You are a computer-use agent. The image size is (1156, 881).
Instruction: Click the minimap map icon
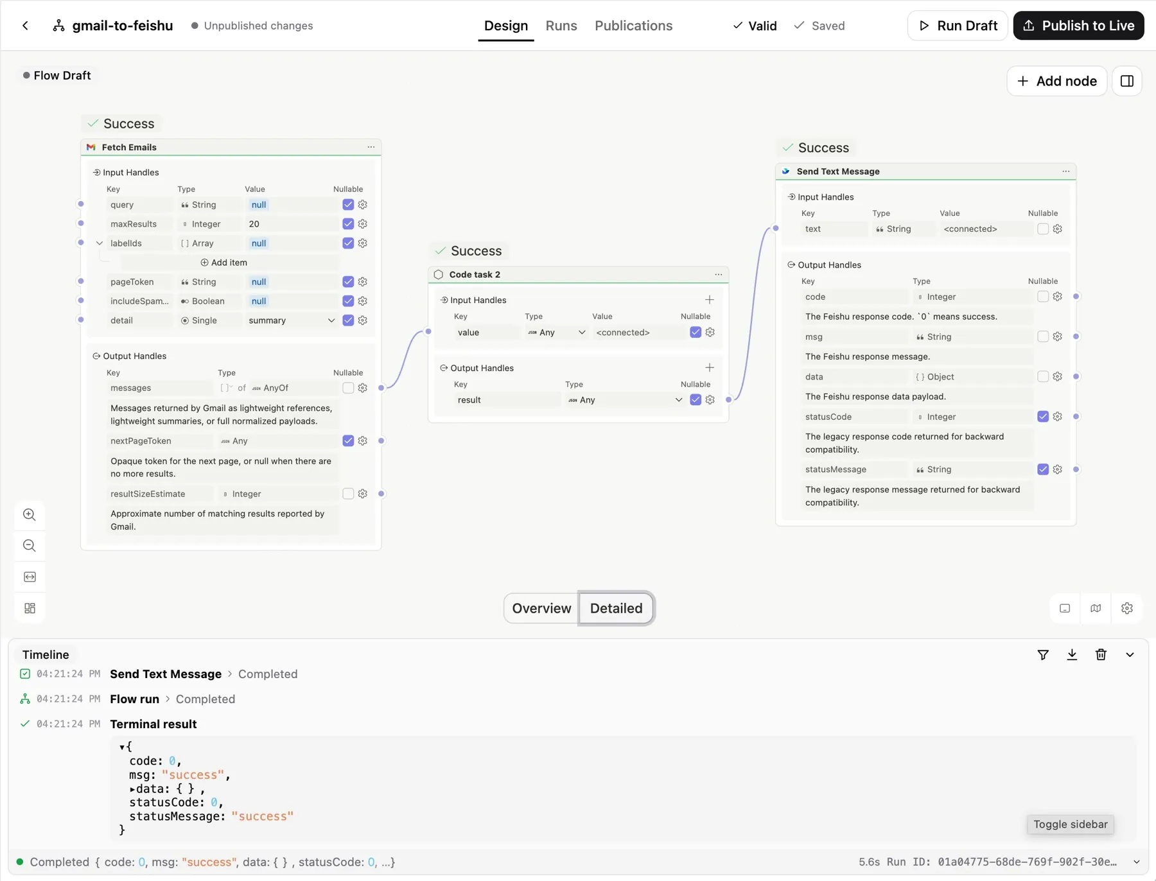[1096, 608]
